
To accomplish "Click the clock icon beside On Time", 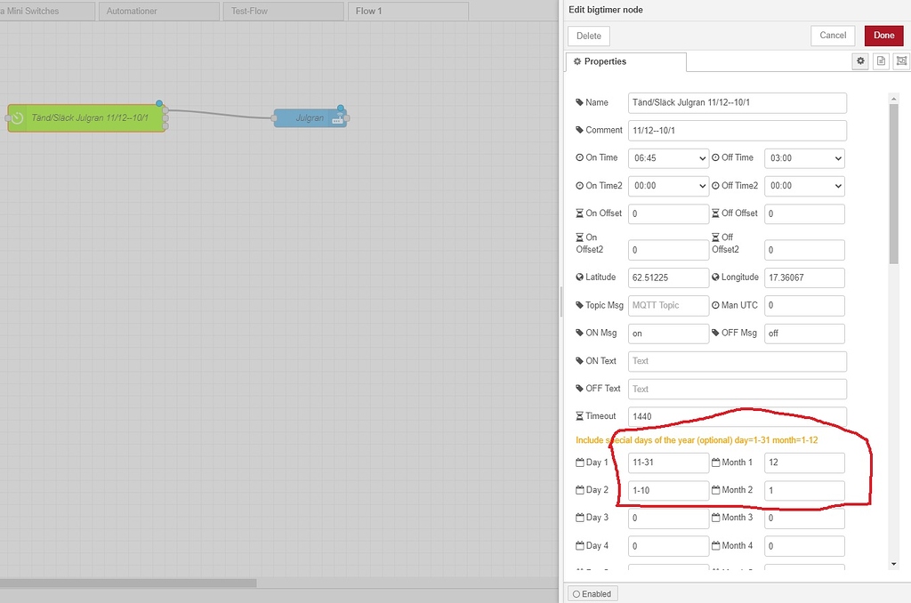I will (x=578, y=157).
